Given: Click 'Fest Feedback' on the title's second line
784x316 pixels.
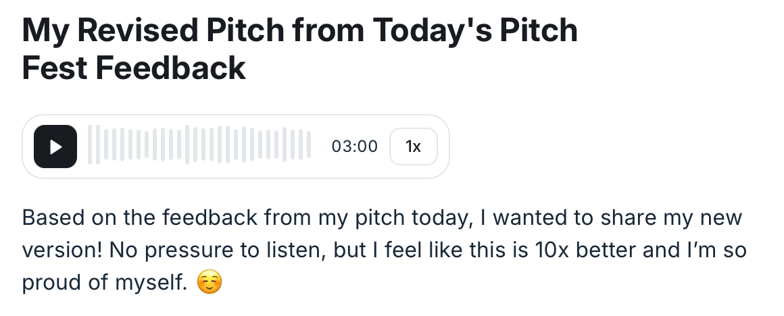Looking at the screenshot, I should pyautogui.click(x=133, y=68).
